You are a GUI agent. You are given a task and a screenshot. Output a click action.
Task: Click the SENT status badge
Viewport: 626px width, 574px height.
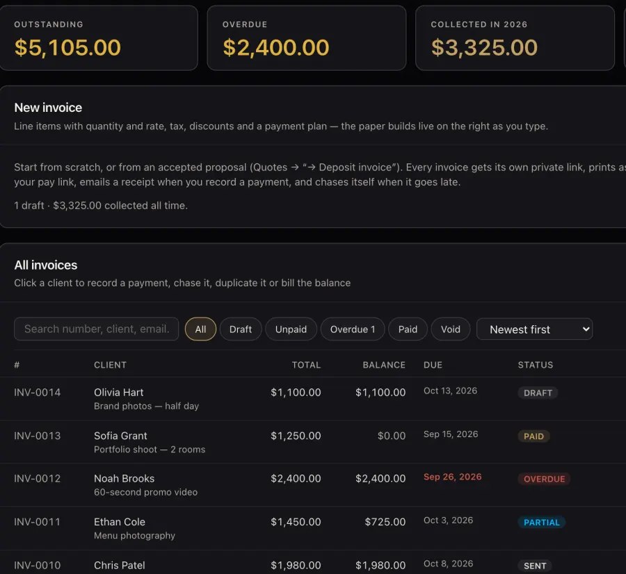pyautogui.click(x=535, y=566)
